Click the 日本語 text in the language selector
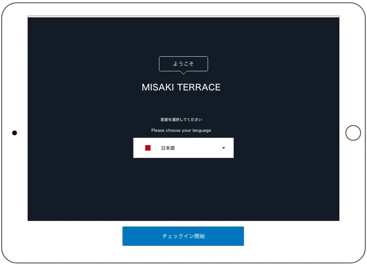367x265 pixels. 168,148
